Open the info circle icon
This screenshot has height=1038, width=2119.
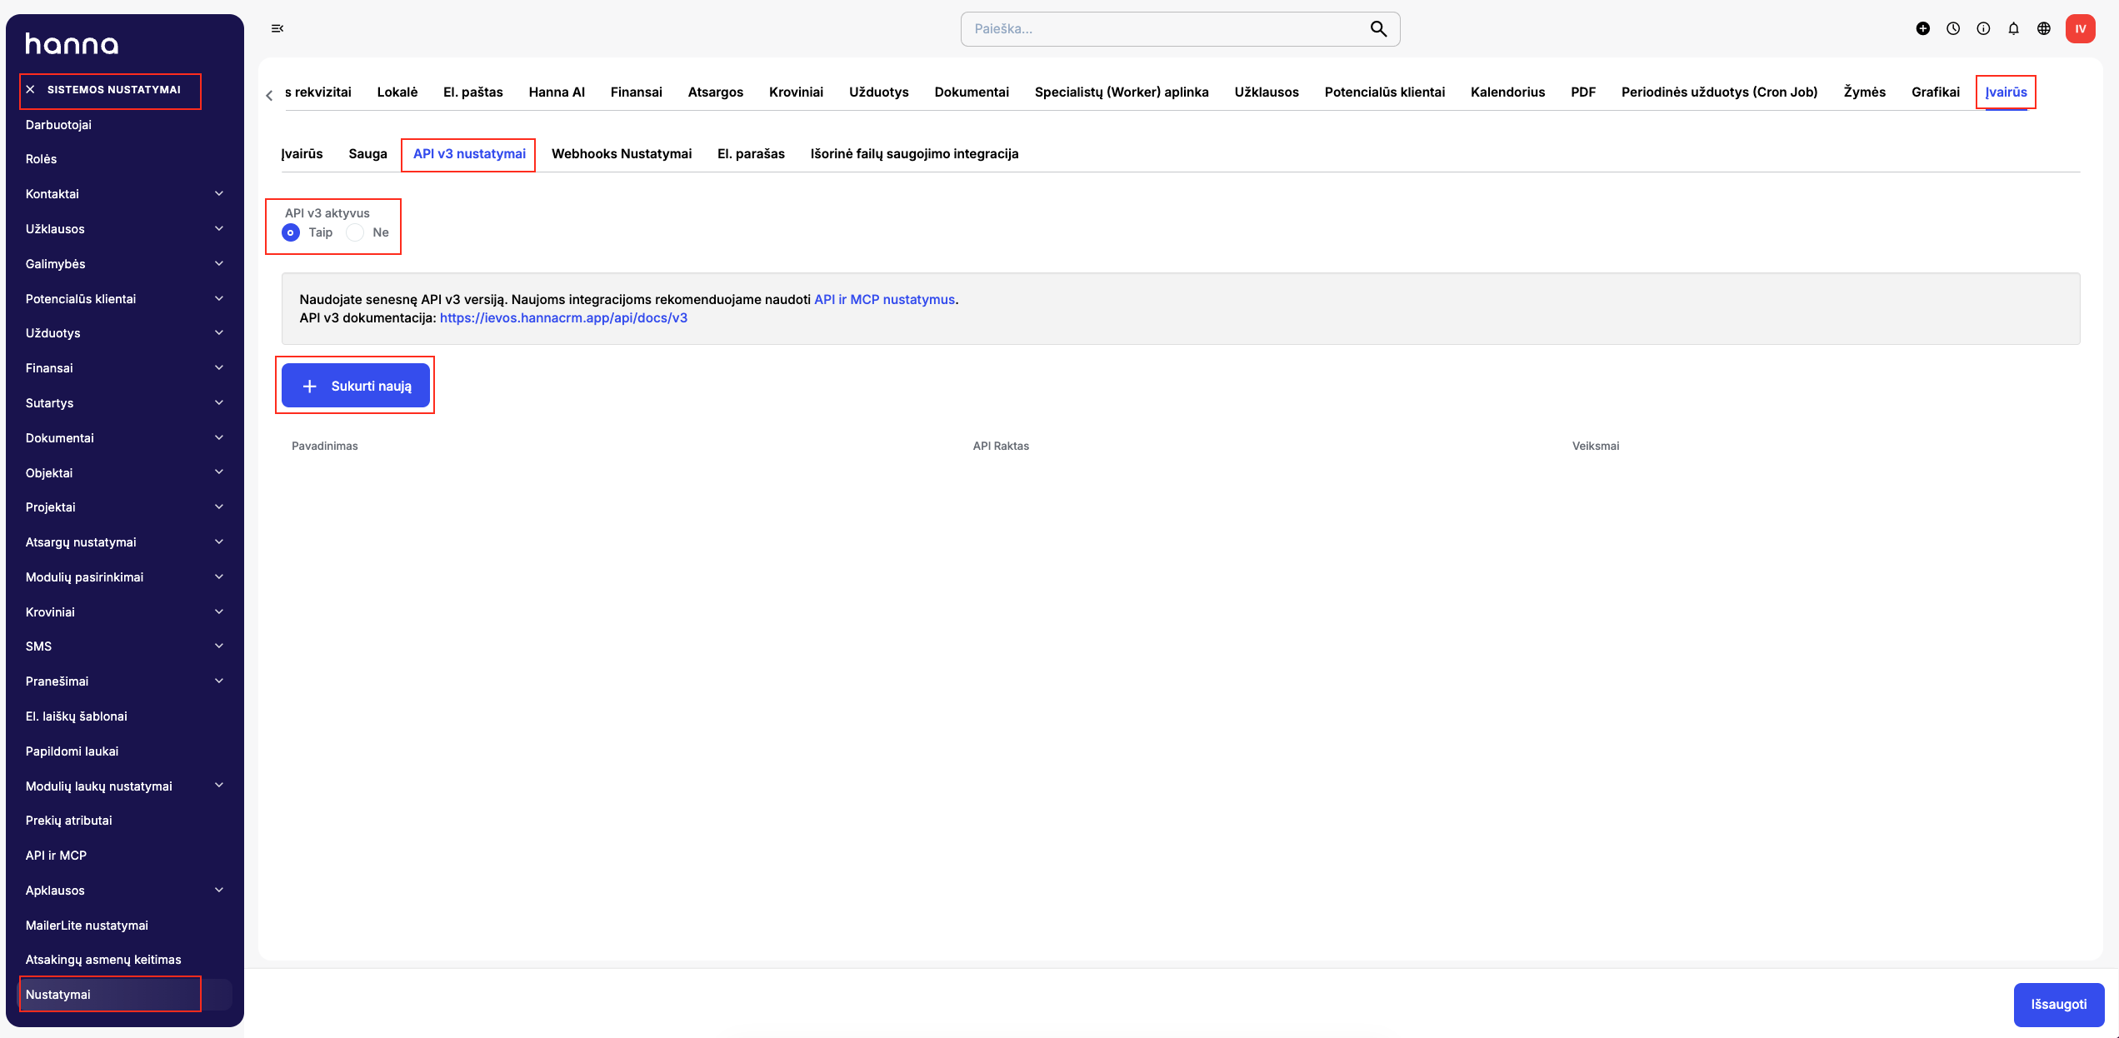(1983, 28)
